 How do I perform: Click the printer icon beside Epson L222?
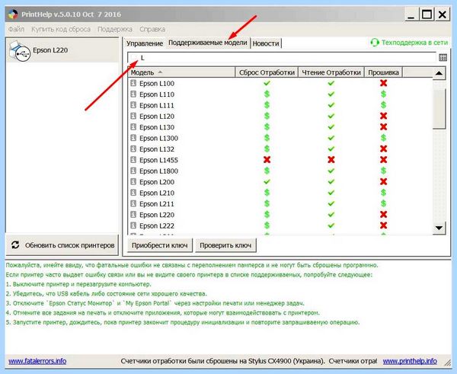coord(133,225)
